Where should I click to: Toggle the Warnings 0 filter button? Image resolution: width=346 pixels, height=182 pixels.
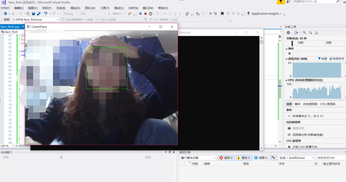pos(244,158)
